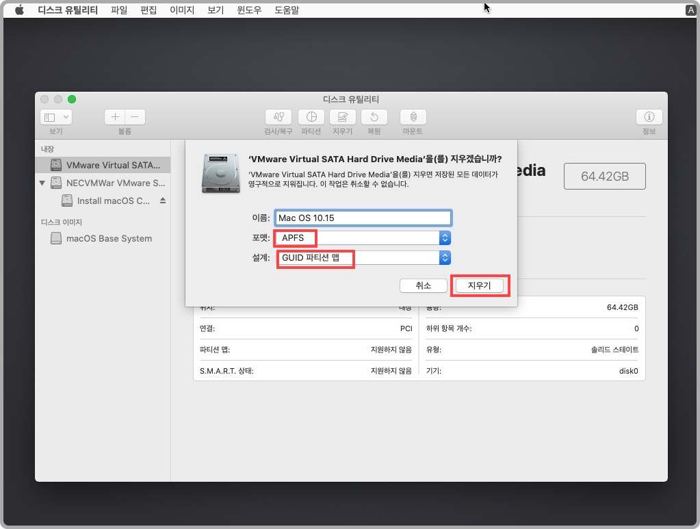This screenshot has width=700, height=529.
Task: Run the 검사/복구 first aid tool
Action: [278, 117]
